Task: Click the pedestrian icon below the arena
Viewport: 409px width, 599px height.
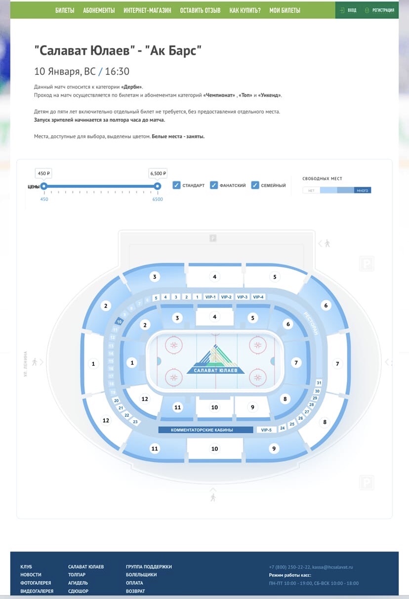Action: tap(213, 497)
